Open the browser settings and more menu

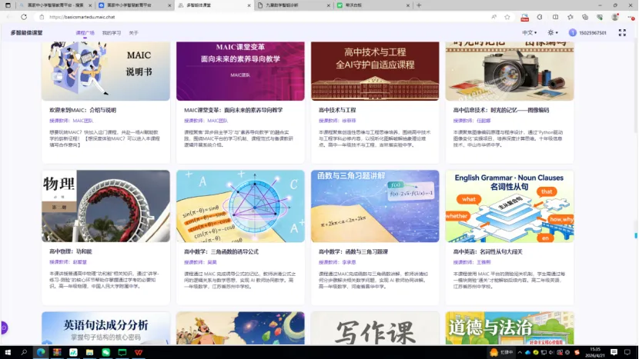[x=631, y=17]
